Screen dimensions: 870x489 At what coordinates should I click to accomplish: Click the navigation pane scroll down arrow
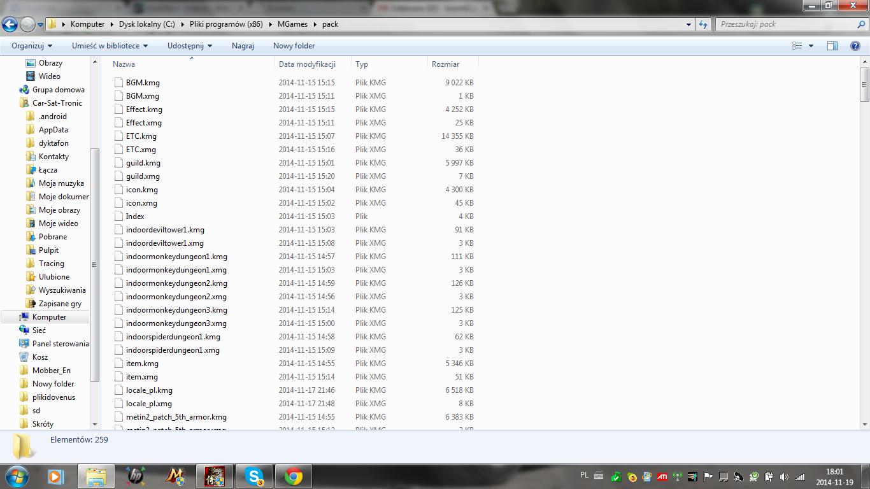pos(96,424)
